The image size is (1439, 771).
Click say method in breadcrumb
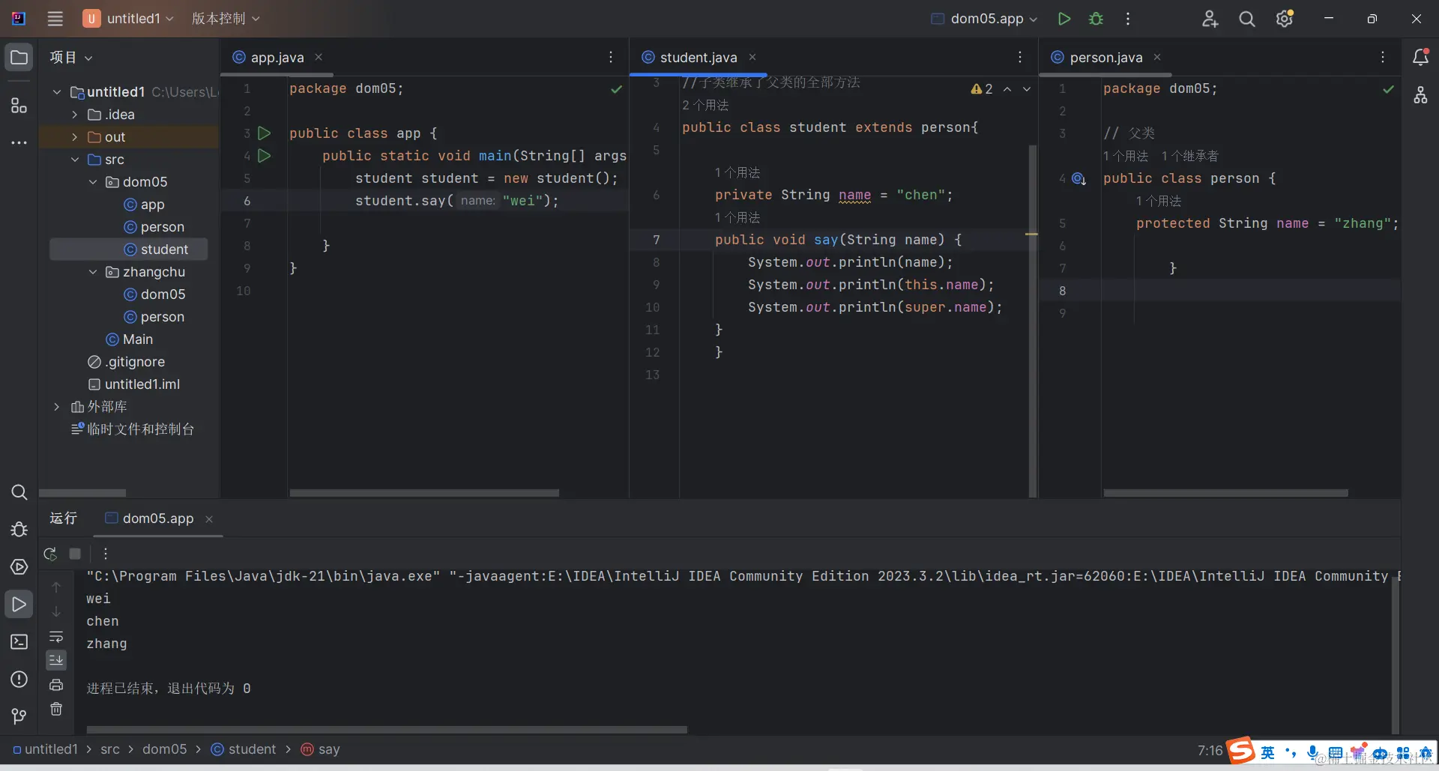tap(320, 749)
